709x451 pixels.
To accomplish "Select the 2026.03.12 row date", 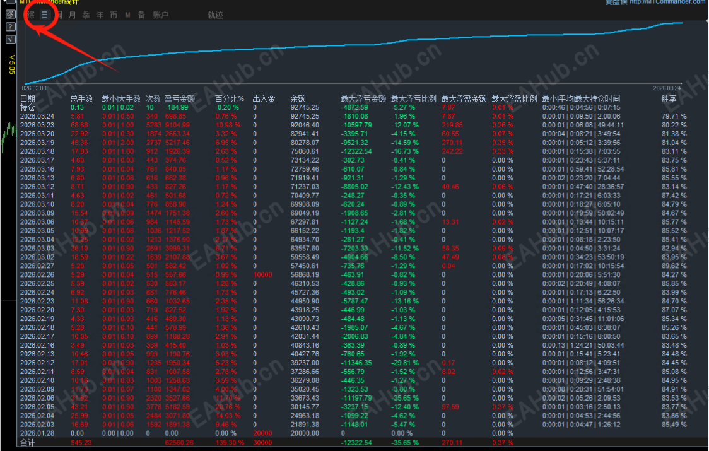I will 37,186.
